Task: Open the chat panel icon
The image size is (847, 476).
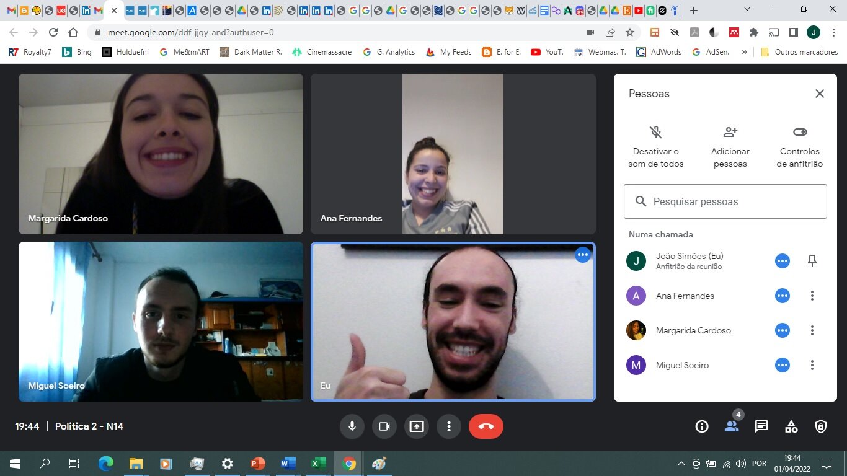Action: click(x=761, y=426)
